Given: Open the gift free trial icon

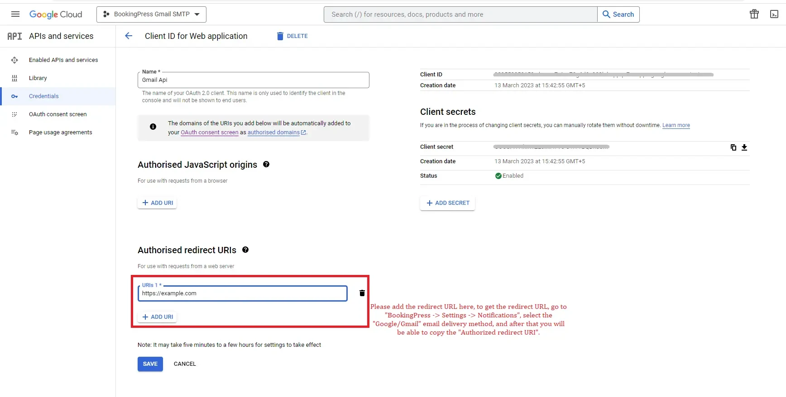Looking at the screenshot, I should pos(754,14).
